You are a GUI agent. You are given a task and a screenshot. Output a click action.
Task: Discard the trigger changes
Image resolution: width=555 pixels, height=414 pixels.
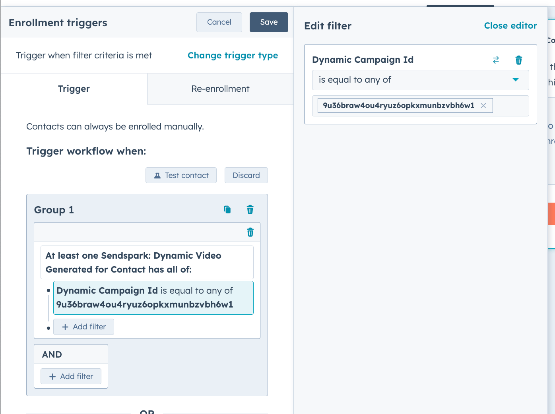tap(246, 175)
